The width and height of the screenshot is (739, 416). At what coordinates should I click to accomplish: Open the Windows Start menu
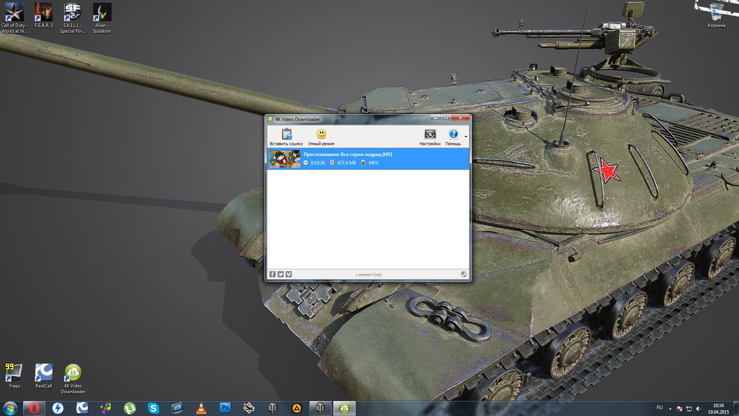pos(10,408)
